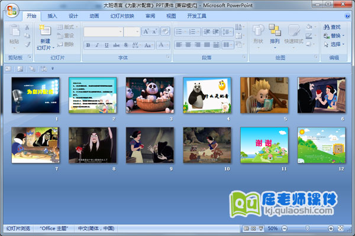Decrease list indent level
Image resolution: width=355 pixels, height=236 pixels.
(x=206, y=32)
